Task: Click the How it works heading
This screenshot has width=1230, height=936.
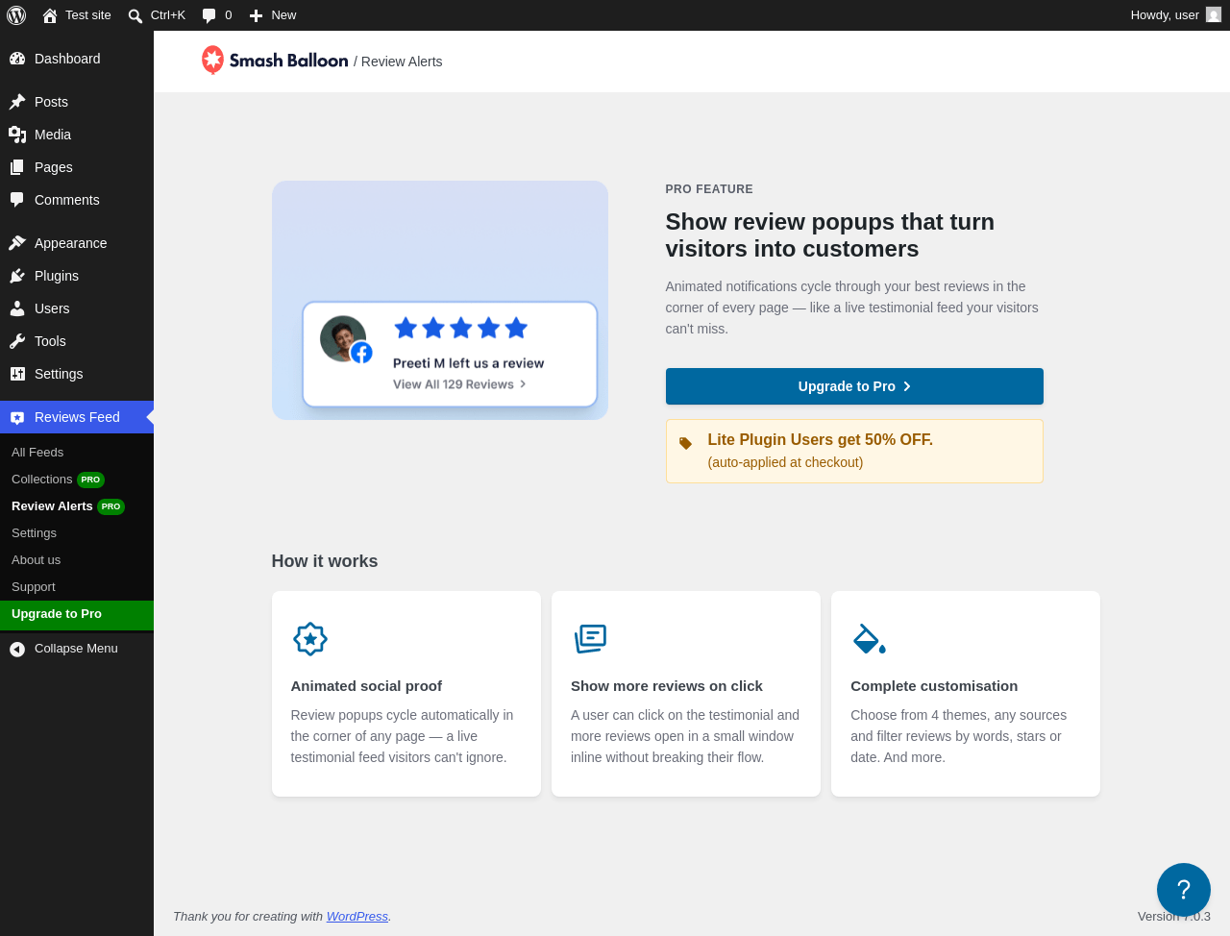Action: pyautogui.click(x=325, y=561)
